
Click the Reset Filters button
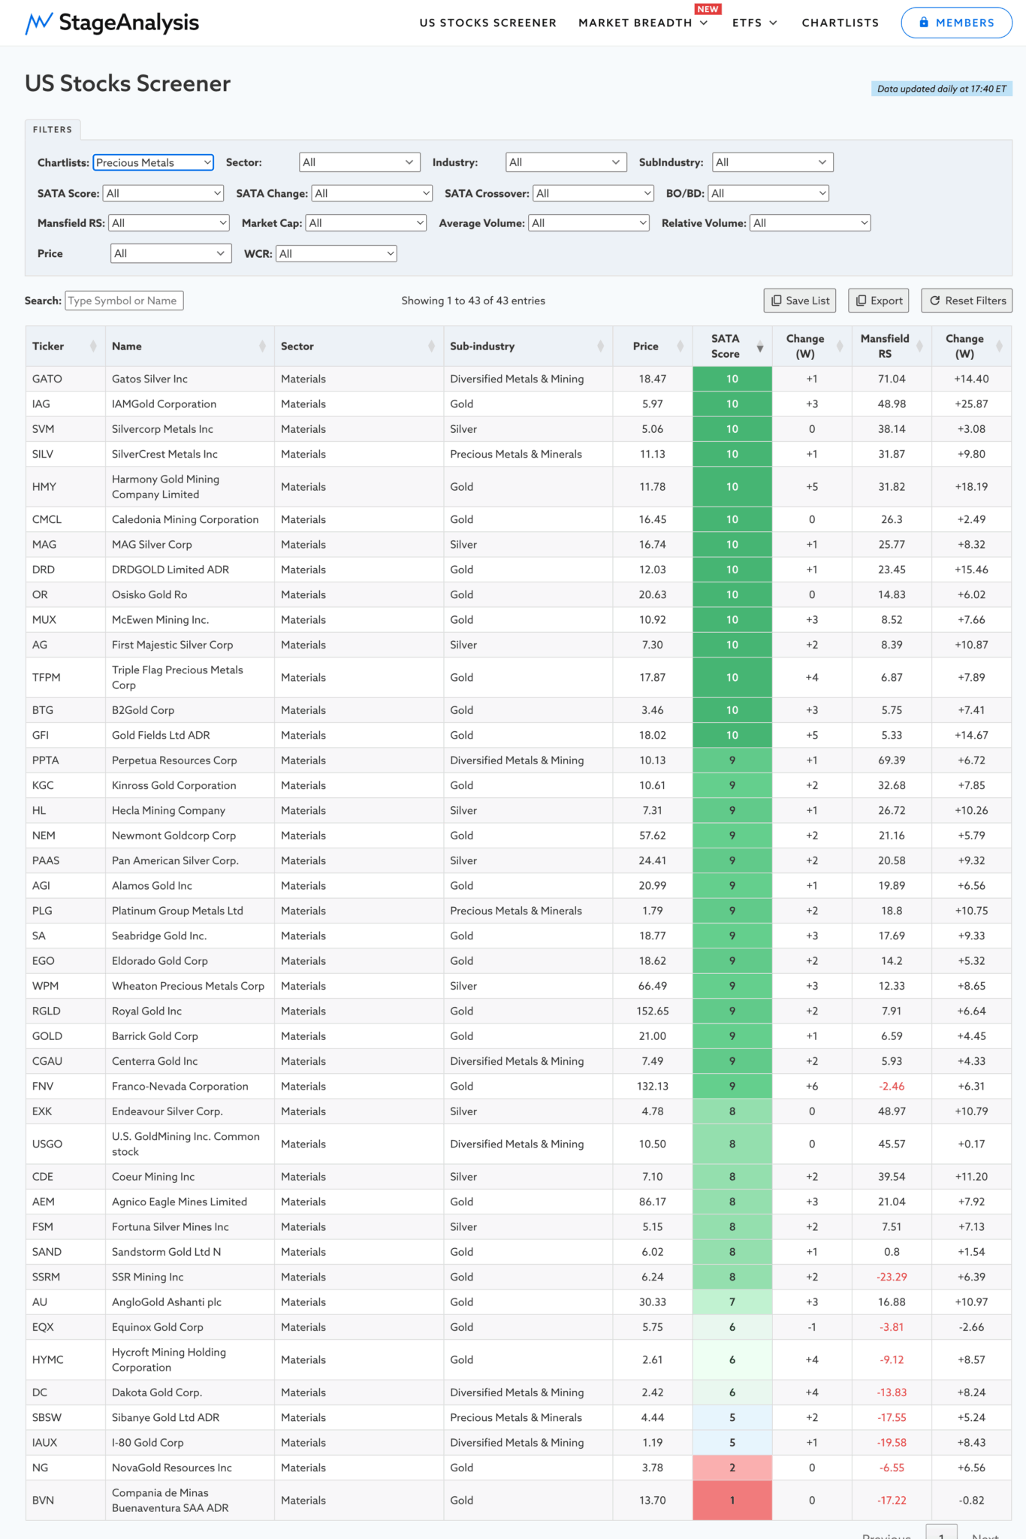(967, 301)
